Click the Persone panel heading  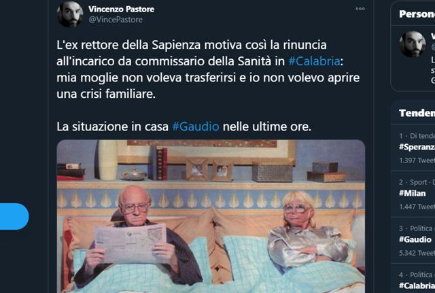[417, 14]
